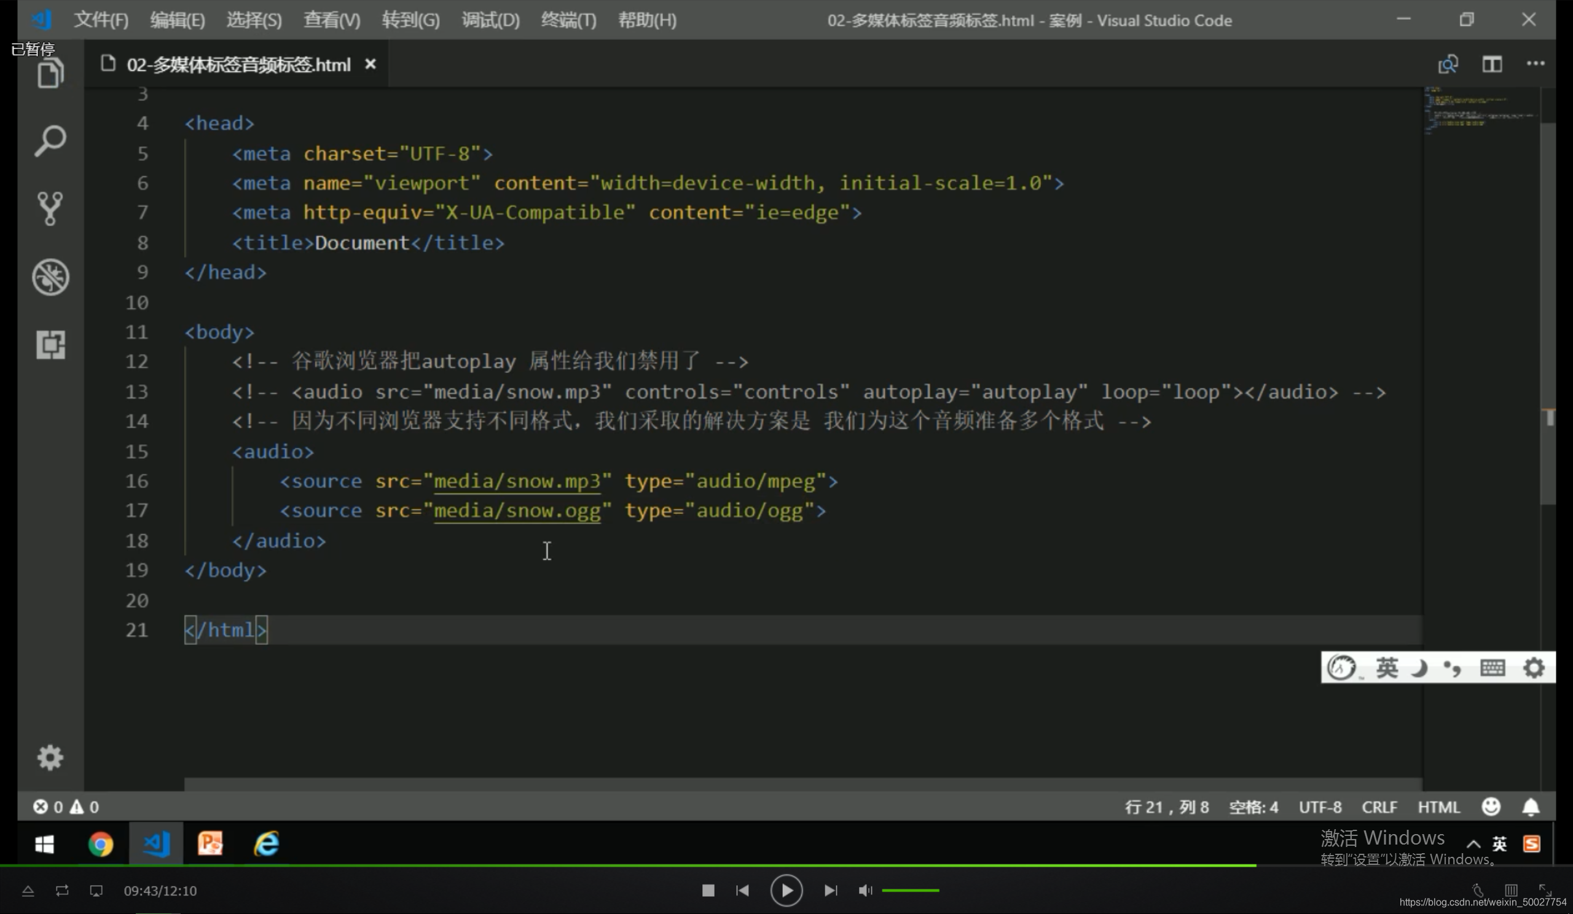Switch to VS Code taskbar icon
This screenshot has width=1573, height=914.
click(x=156, y=844)
